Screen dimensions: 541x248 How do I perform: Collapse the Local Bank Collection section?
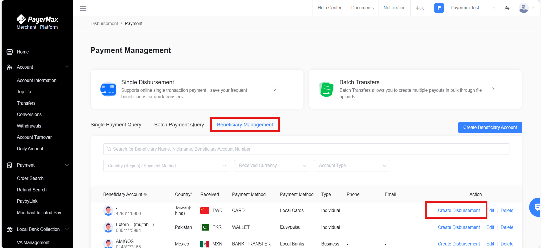coord(67,229)
